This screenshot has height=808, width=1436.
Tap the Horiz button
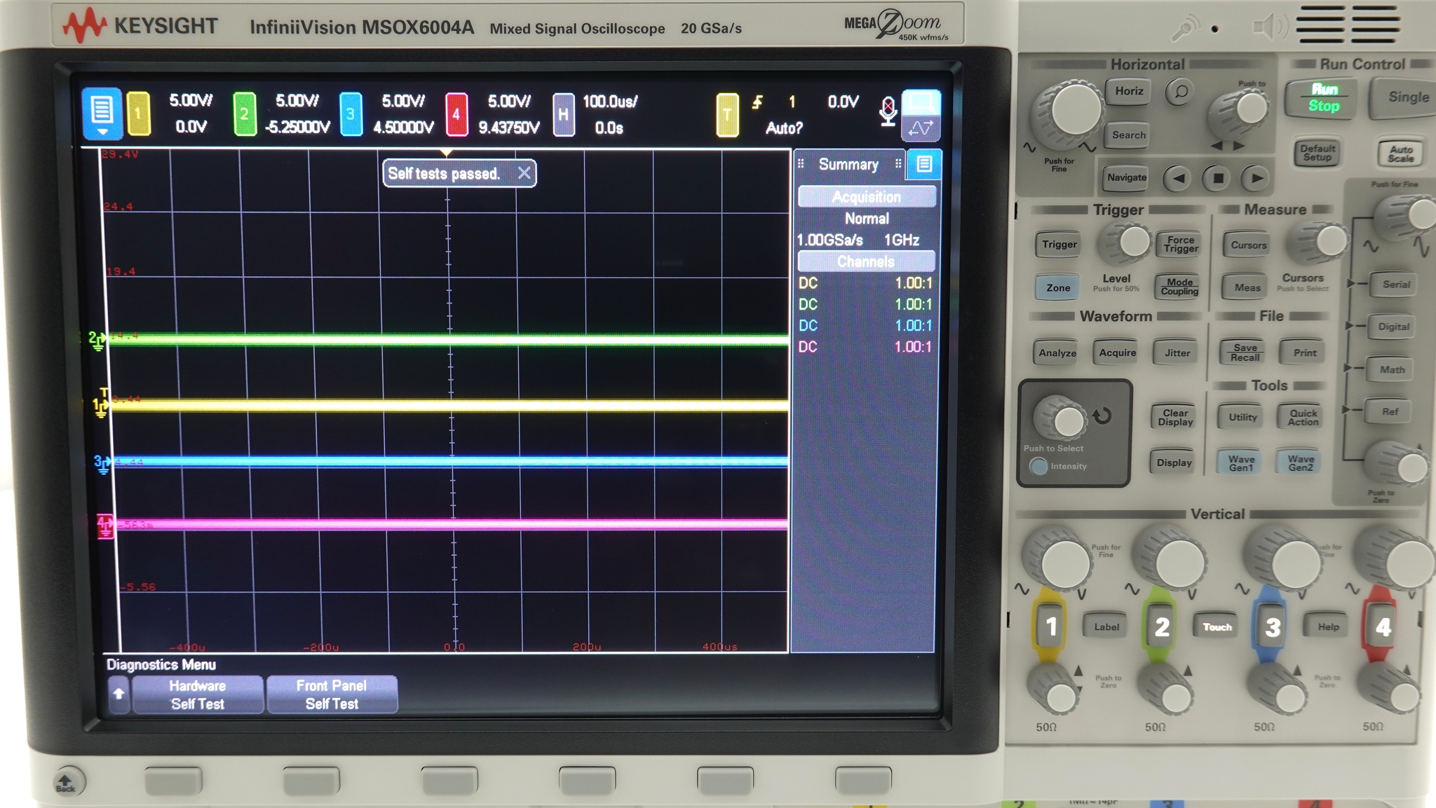tap(1129, 91)
